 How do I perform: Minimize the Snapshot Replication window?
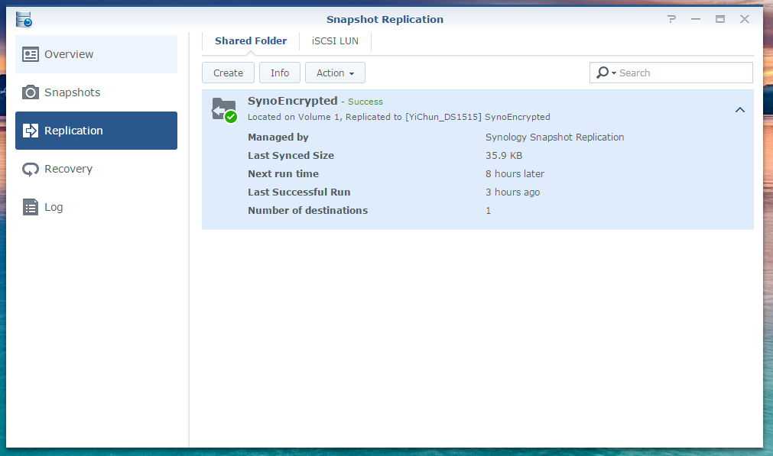(x=696, y=19)
